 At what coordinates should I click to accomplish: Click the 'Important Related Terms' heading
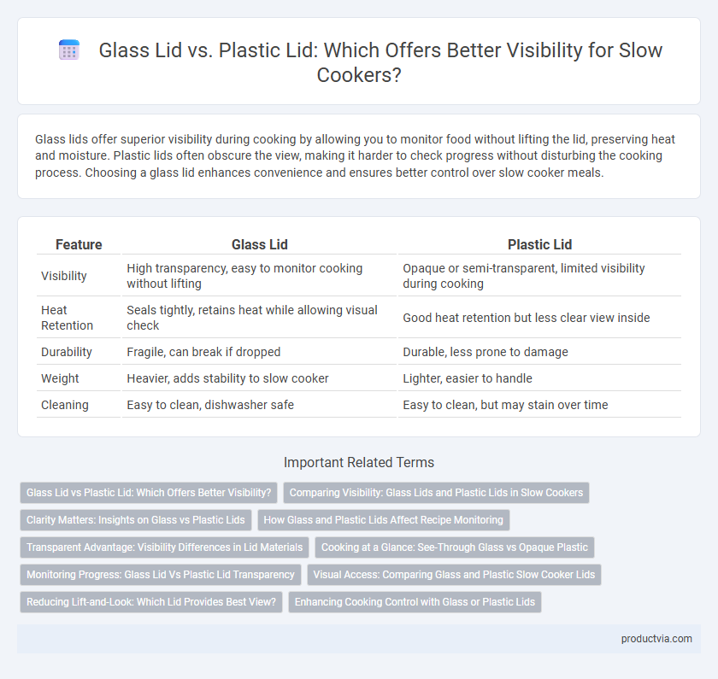(x=358, y=463)
